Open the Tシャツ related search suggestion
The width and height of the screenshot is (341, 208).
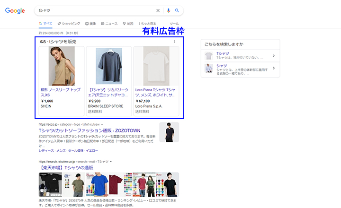point(240,56)
